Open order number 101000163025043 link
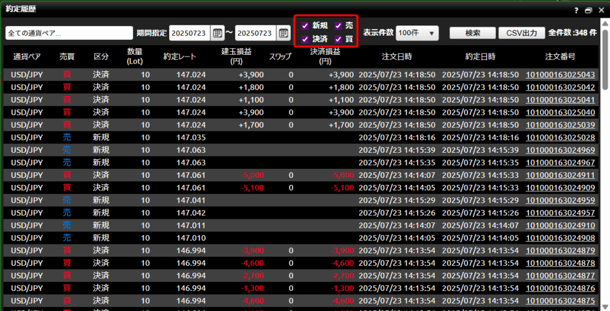The width and height of the screenshot is (610, 311). click(560, 75)
